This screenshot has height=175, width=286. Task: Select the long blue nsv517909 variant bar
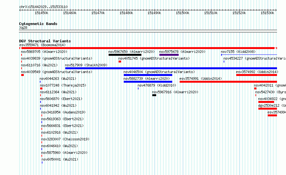click(171, 68)
